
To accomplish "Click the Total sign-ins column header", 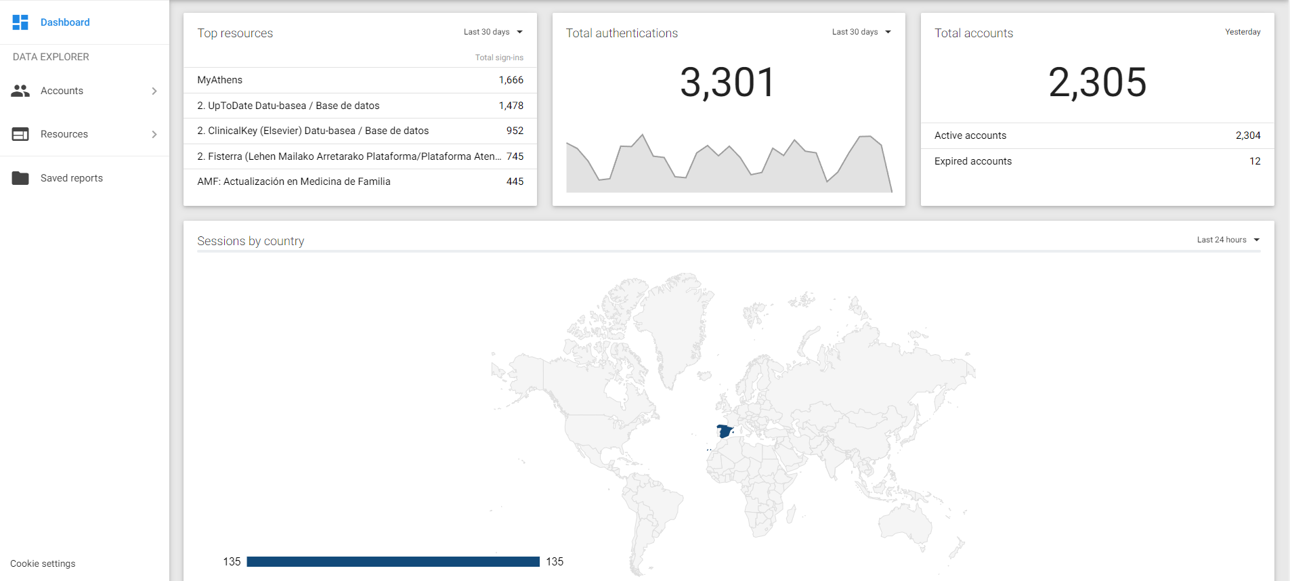I will click(x=499, y=58).
